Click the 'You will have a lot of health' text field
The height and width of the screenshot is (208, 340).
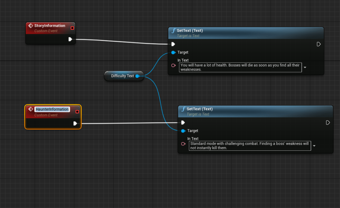coord(240,67)
